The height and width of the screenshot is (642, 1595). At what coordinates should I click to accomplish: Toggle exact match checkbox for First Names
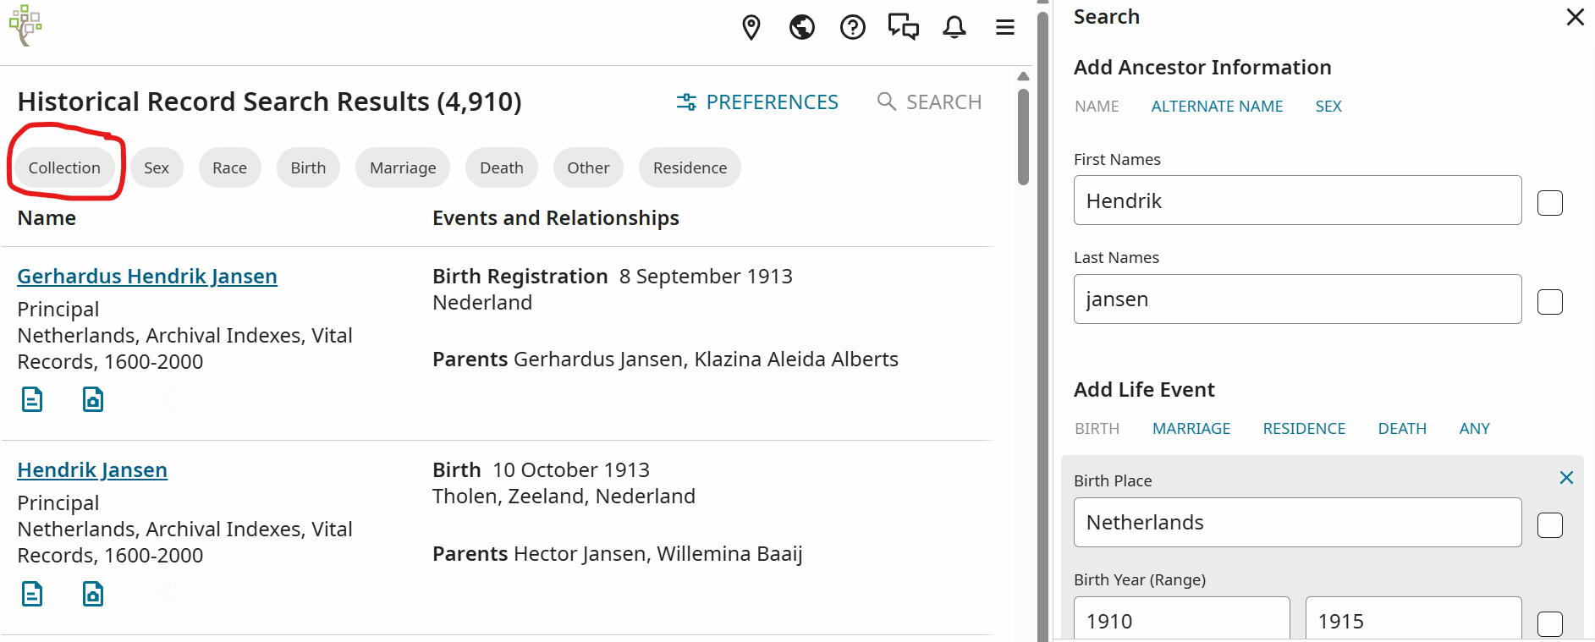pos(1549,203)
